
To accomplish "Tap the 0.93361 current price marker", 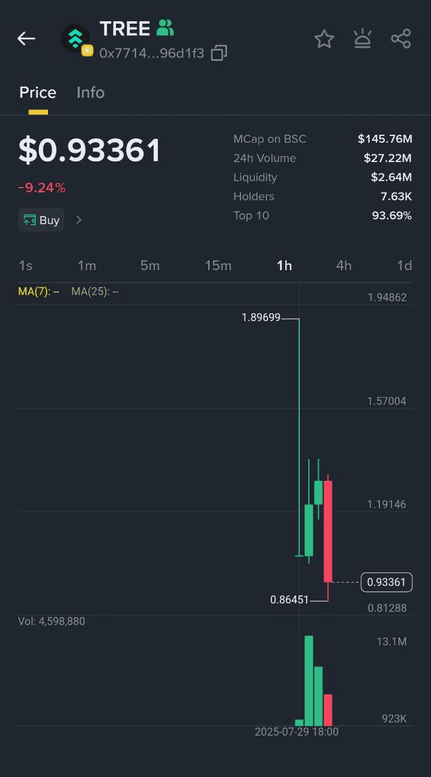I will coord(387,582).
